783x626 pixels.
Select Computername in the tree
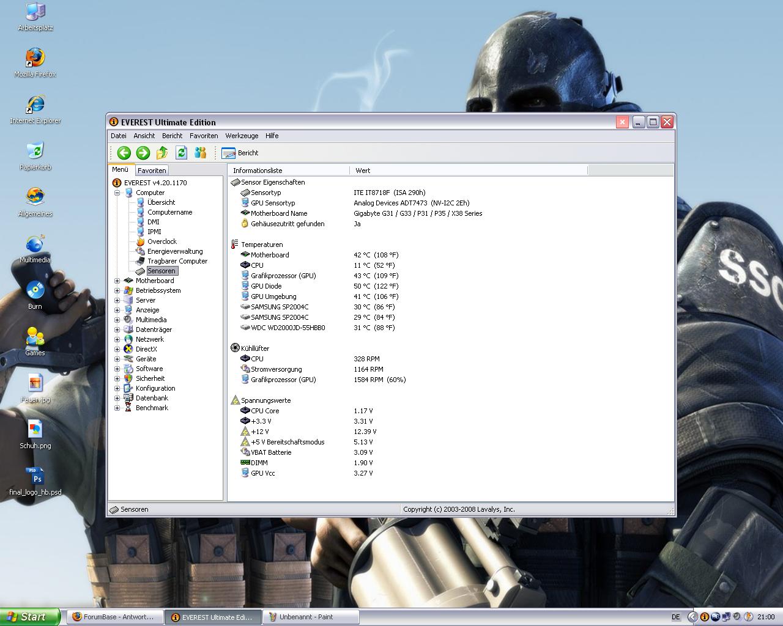pyautogui.click(x=169, y=212)
